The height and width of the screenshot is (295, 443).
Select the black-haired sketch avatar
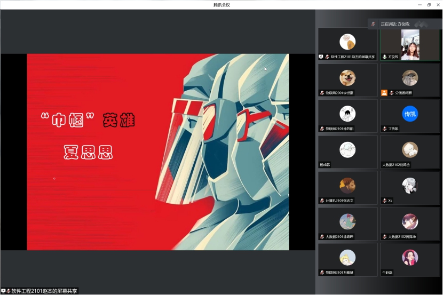pyautogui.click(x=347, y=114)
